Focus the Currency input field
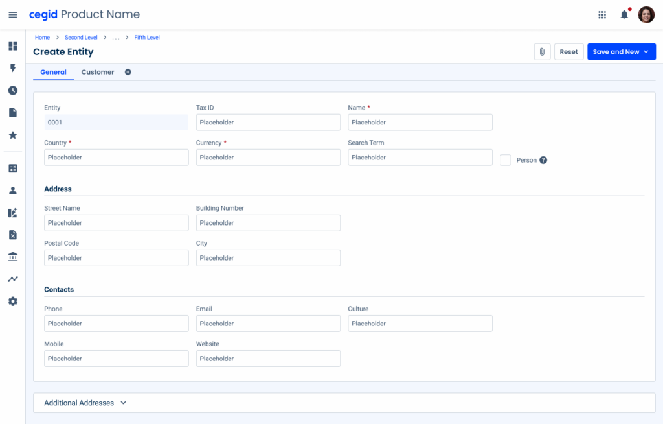This screenshot has width=663, height=424. pos(268,158)
